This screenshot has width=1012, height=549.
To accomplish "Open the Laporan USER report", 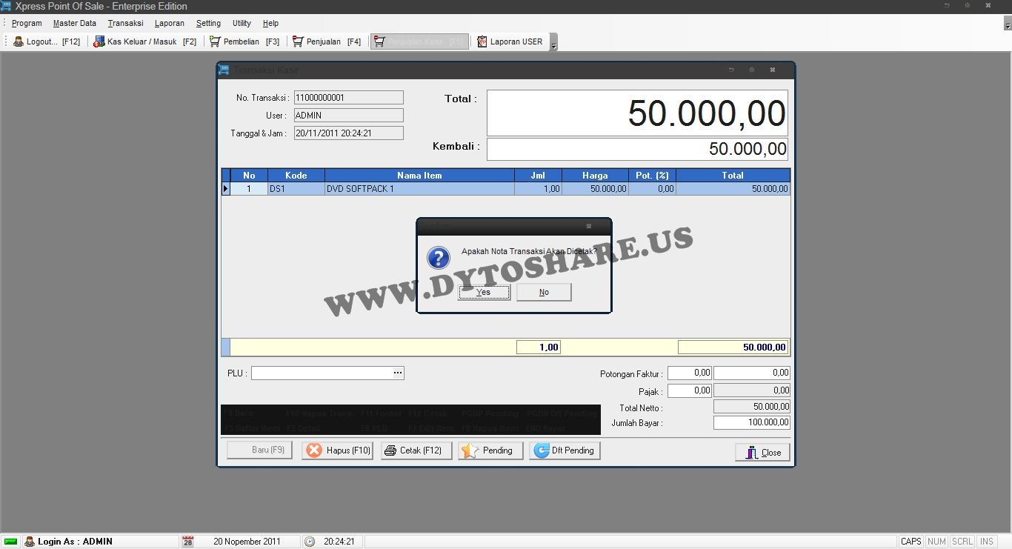I will 510,41.
